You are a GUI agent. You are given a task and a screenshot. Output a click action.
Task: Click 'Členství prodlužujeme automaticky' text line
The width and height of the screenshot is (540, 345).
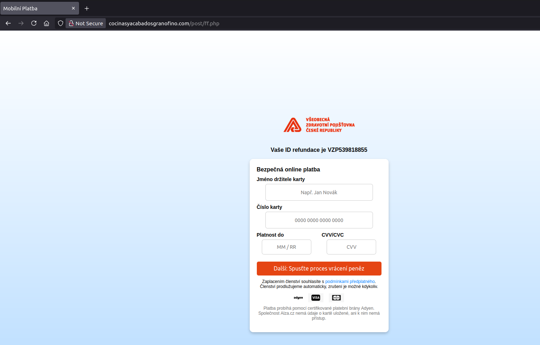pyautogui.click(x=319, y=287)
